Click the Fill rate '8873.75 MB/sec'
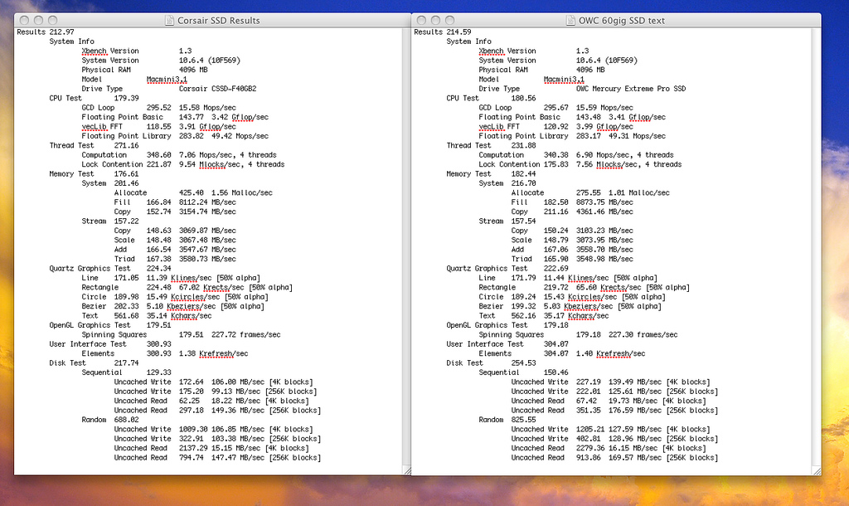849x506 pixels. click(604, 202)
